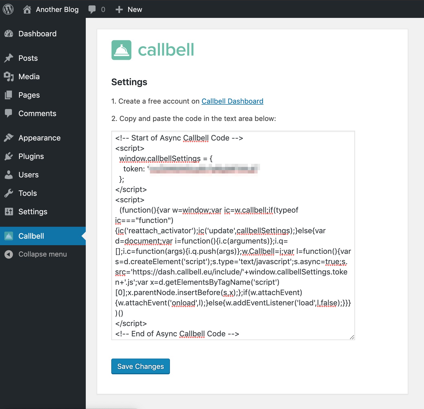Click the WordPress logo icon
The width and height of the screenshot is (424, 409).
(8, 9)
